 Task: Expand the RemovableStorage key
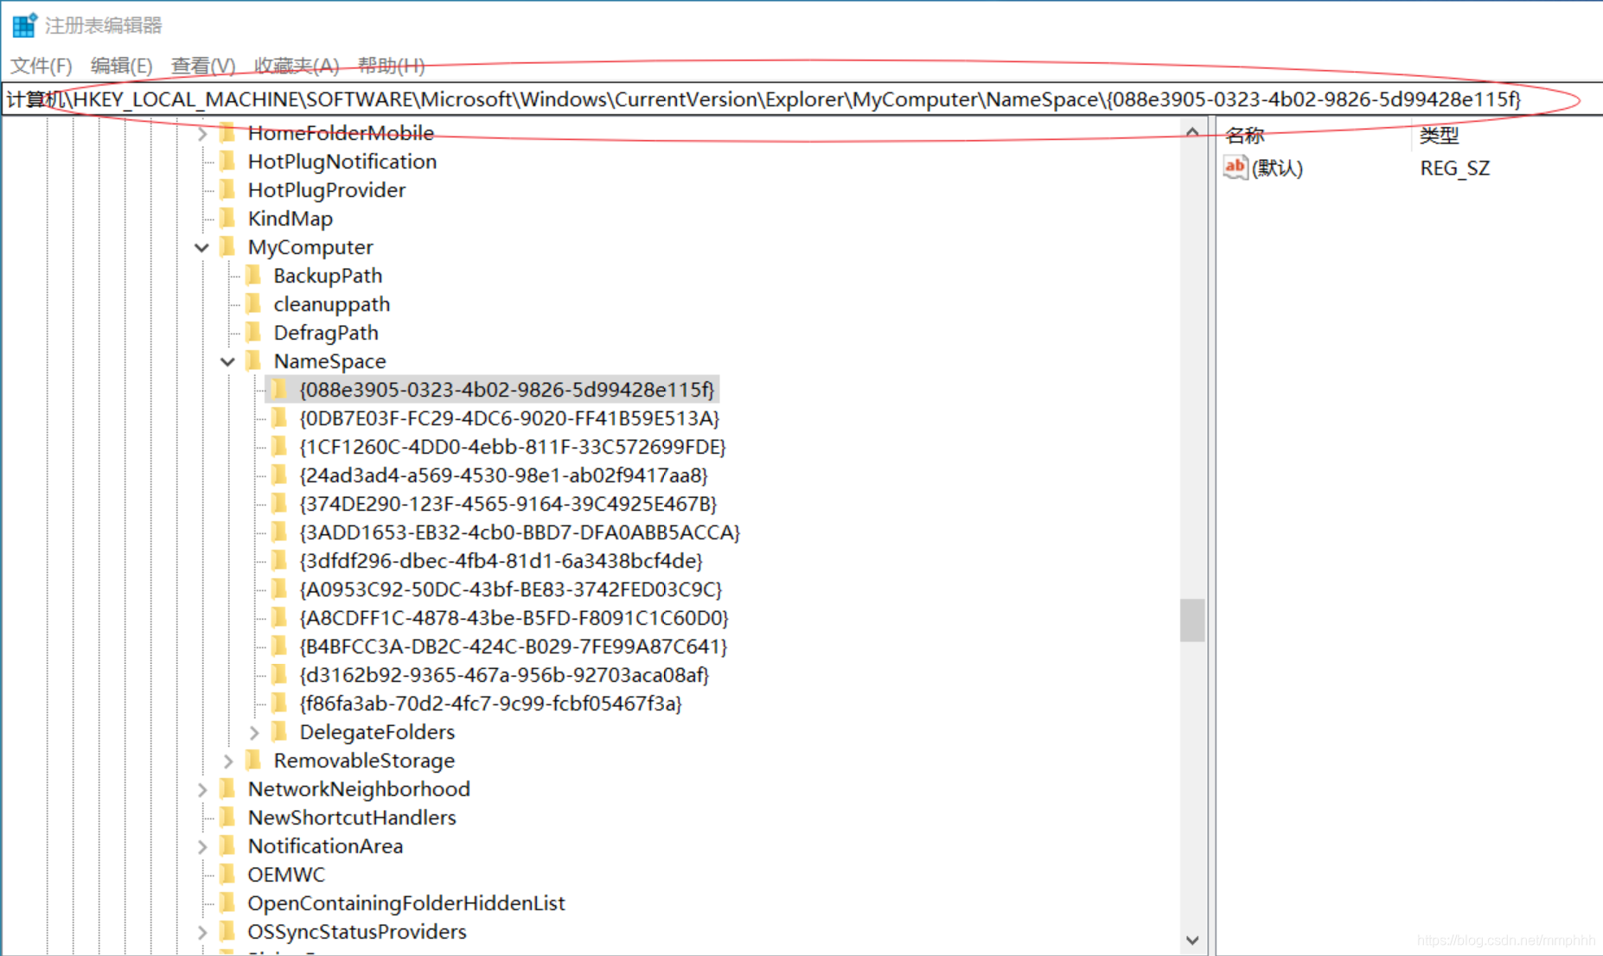click(228, 761)
